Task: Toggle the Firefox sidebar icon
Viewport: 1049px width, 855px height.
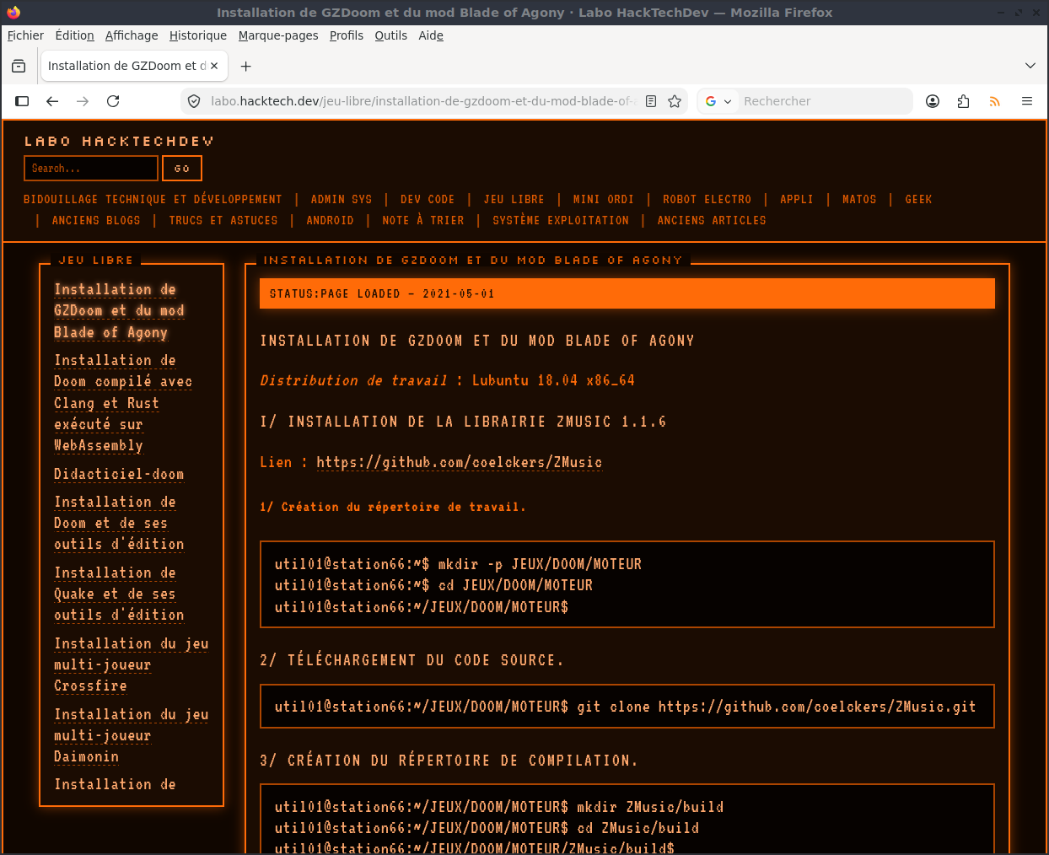Action: point(22,101)
